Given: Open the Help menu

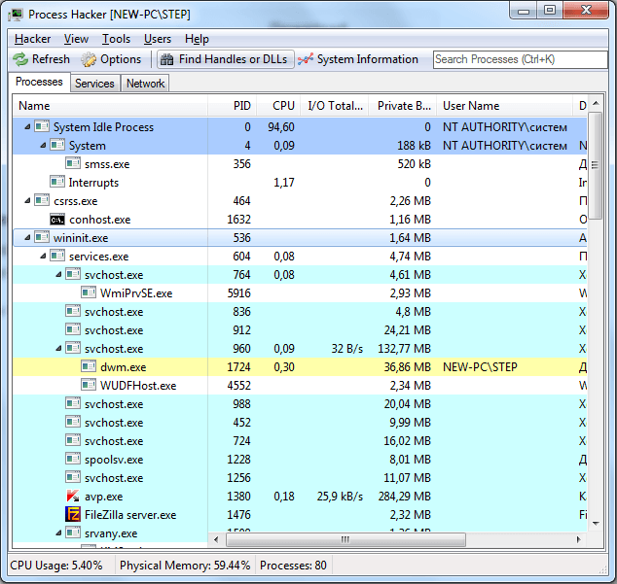Looking at the screenshot, I should click(x=197, y=39).
